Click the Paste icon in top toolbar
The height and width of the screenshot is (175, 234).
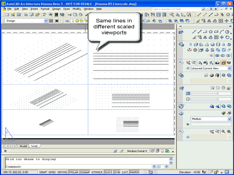[81, 15]
